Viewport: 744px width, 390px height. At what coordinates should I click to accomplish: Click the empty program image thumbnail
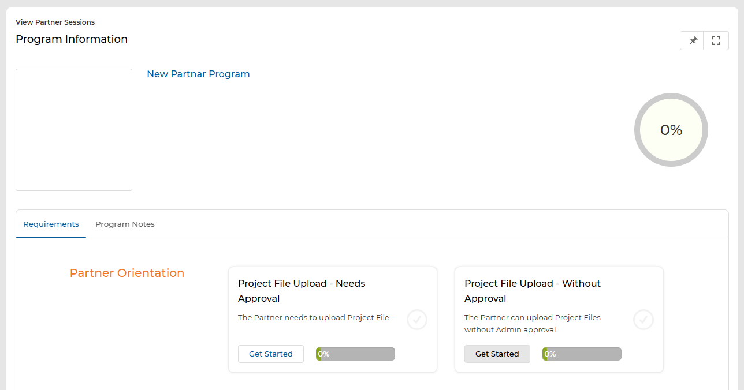(74, 130)
